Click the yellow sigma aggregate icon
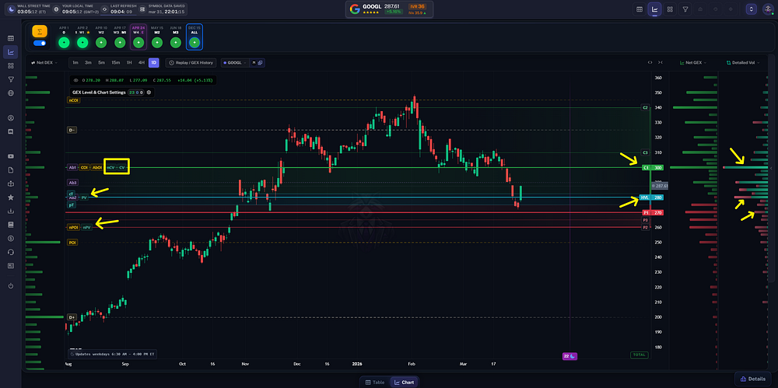Screen dimensions: 778x388 tap(40, 31)
